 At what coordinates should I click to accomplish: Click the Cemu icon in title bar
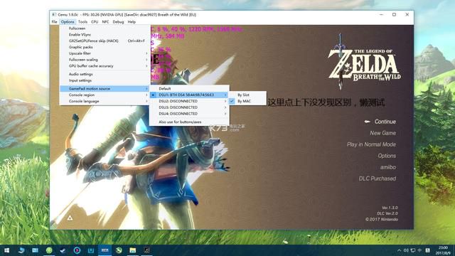(54, 14)
